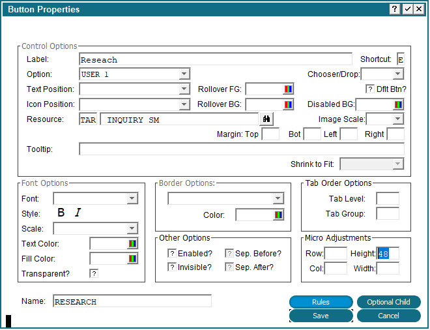
Task: Open Text Color picker
Action: pos(132,244)
